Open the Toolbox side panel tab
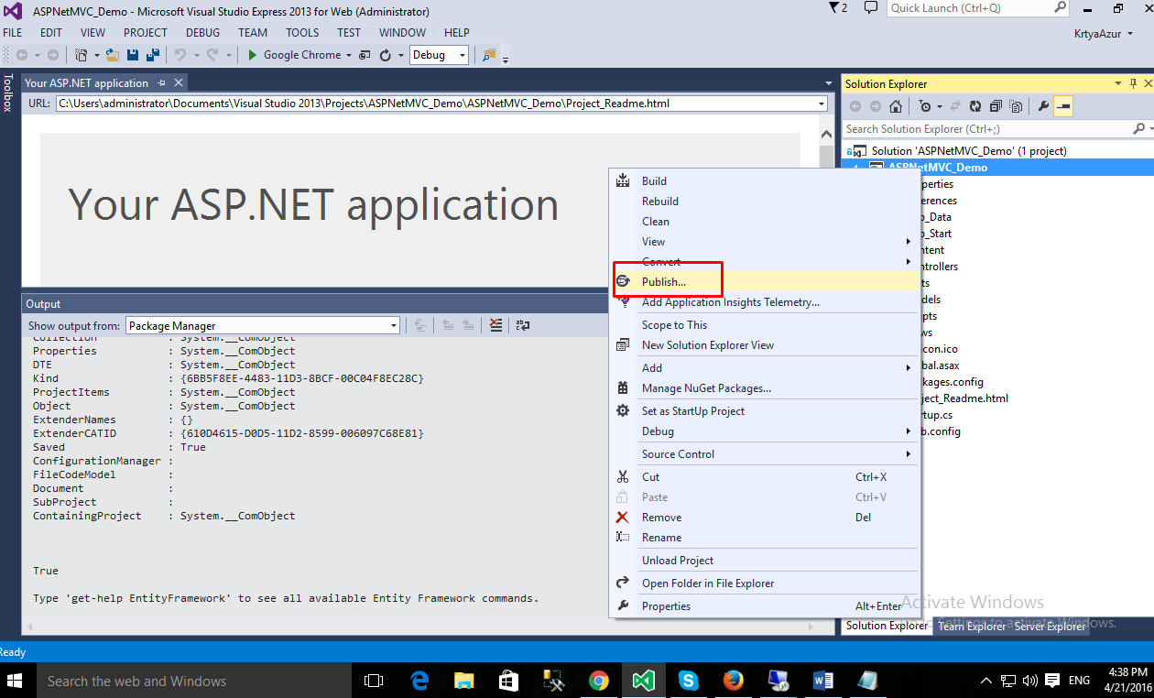Viewport: 1154px width, 698px height. (x=7, y=93)
